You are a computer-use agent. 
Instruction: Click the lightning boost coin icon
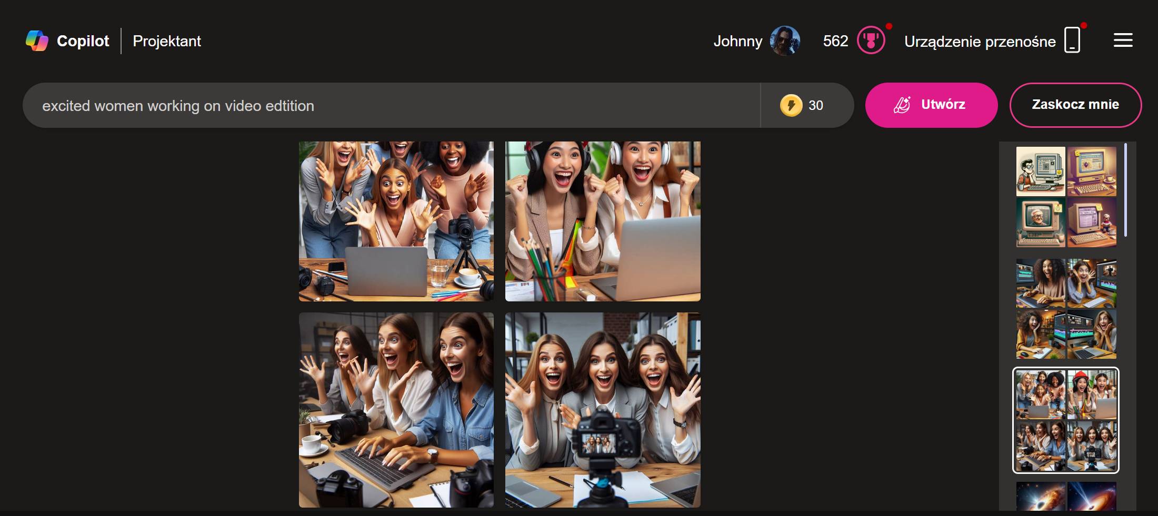click(x=791, y=105)
